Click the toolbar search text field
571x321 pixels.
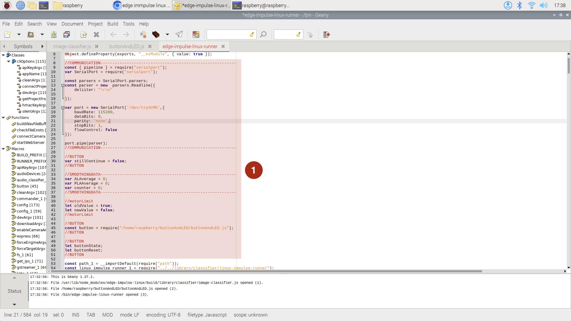[x=228, y=34]
